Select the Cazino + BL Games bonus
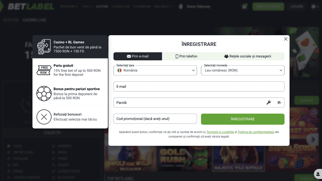 pos(70,47)
